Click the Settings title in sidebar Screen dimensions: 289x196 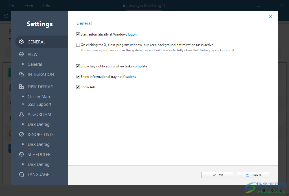40,24
